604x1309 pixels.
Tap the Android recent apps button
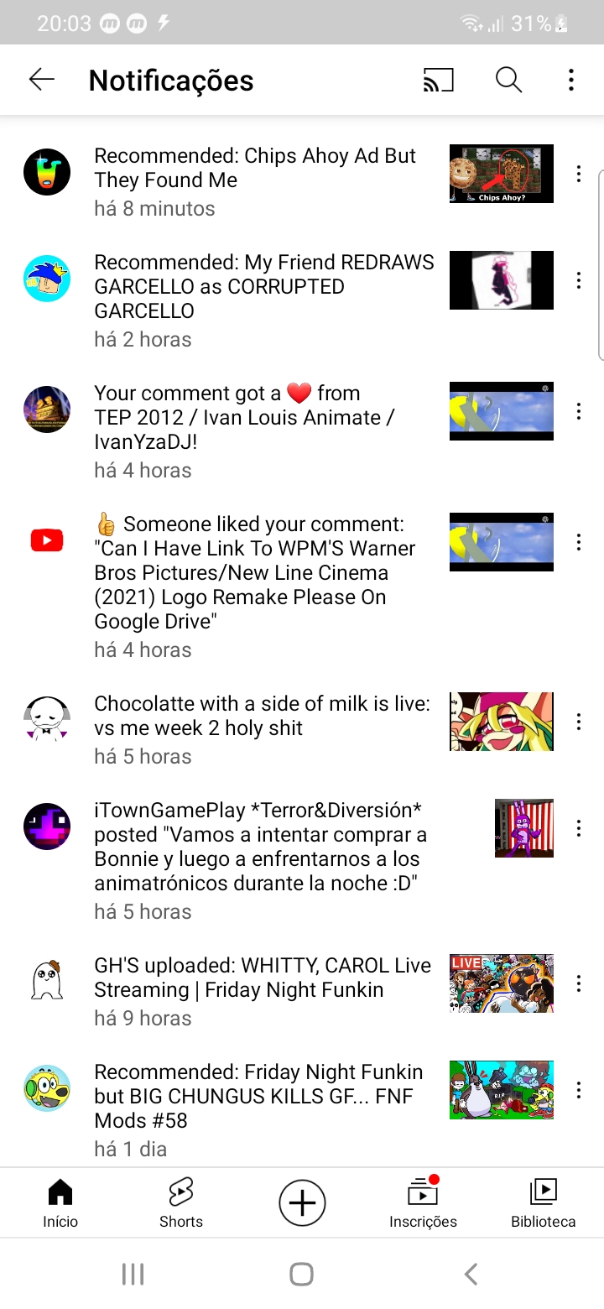pos(133,1274)
